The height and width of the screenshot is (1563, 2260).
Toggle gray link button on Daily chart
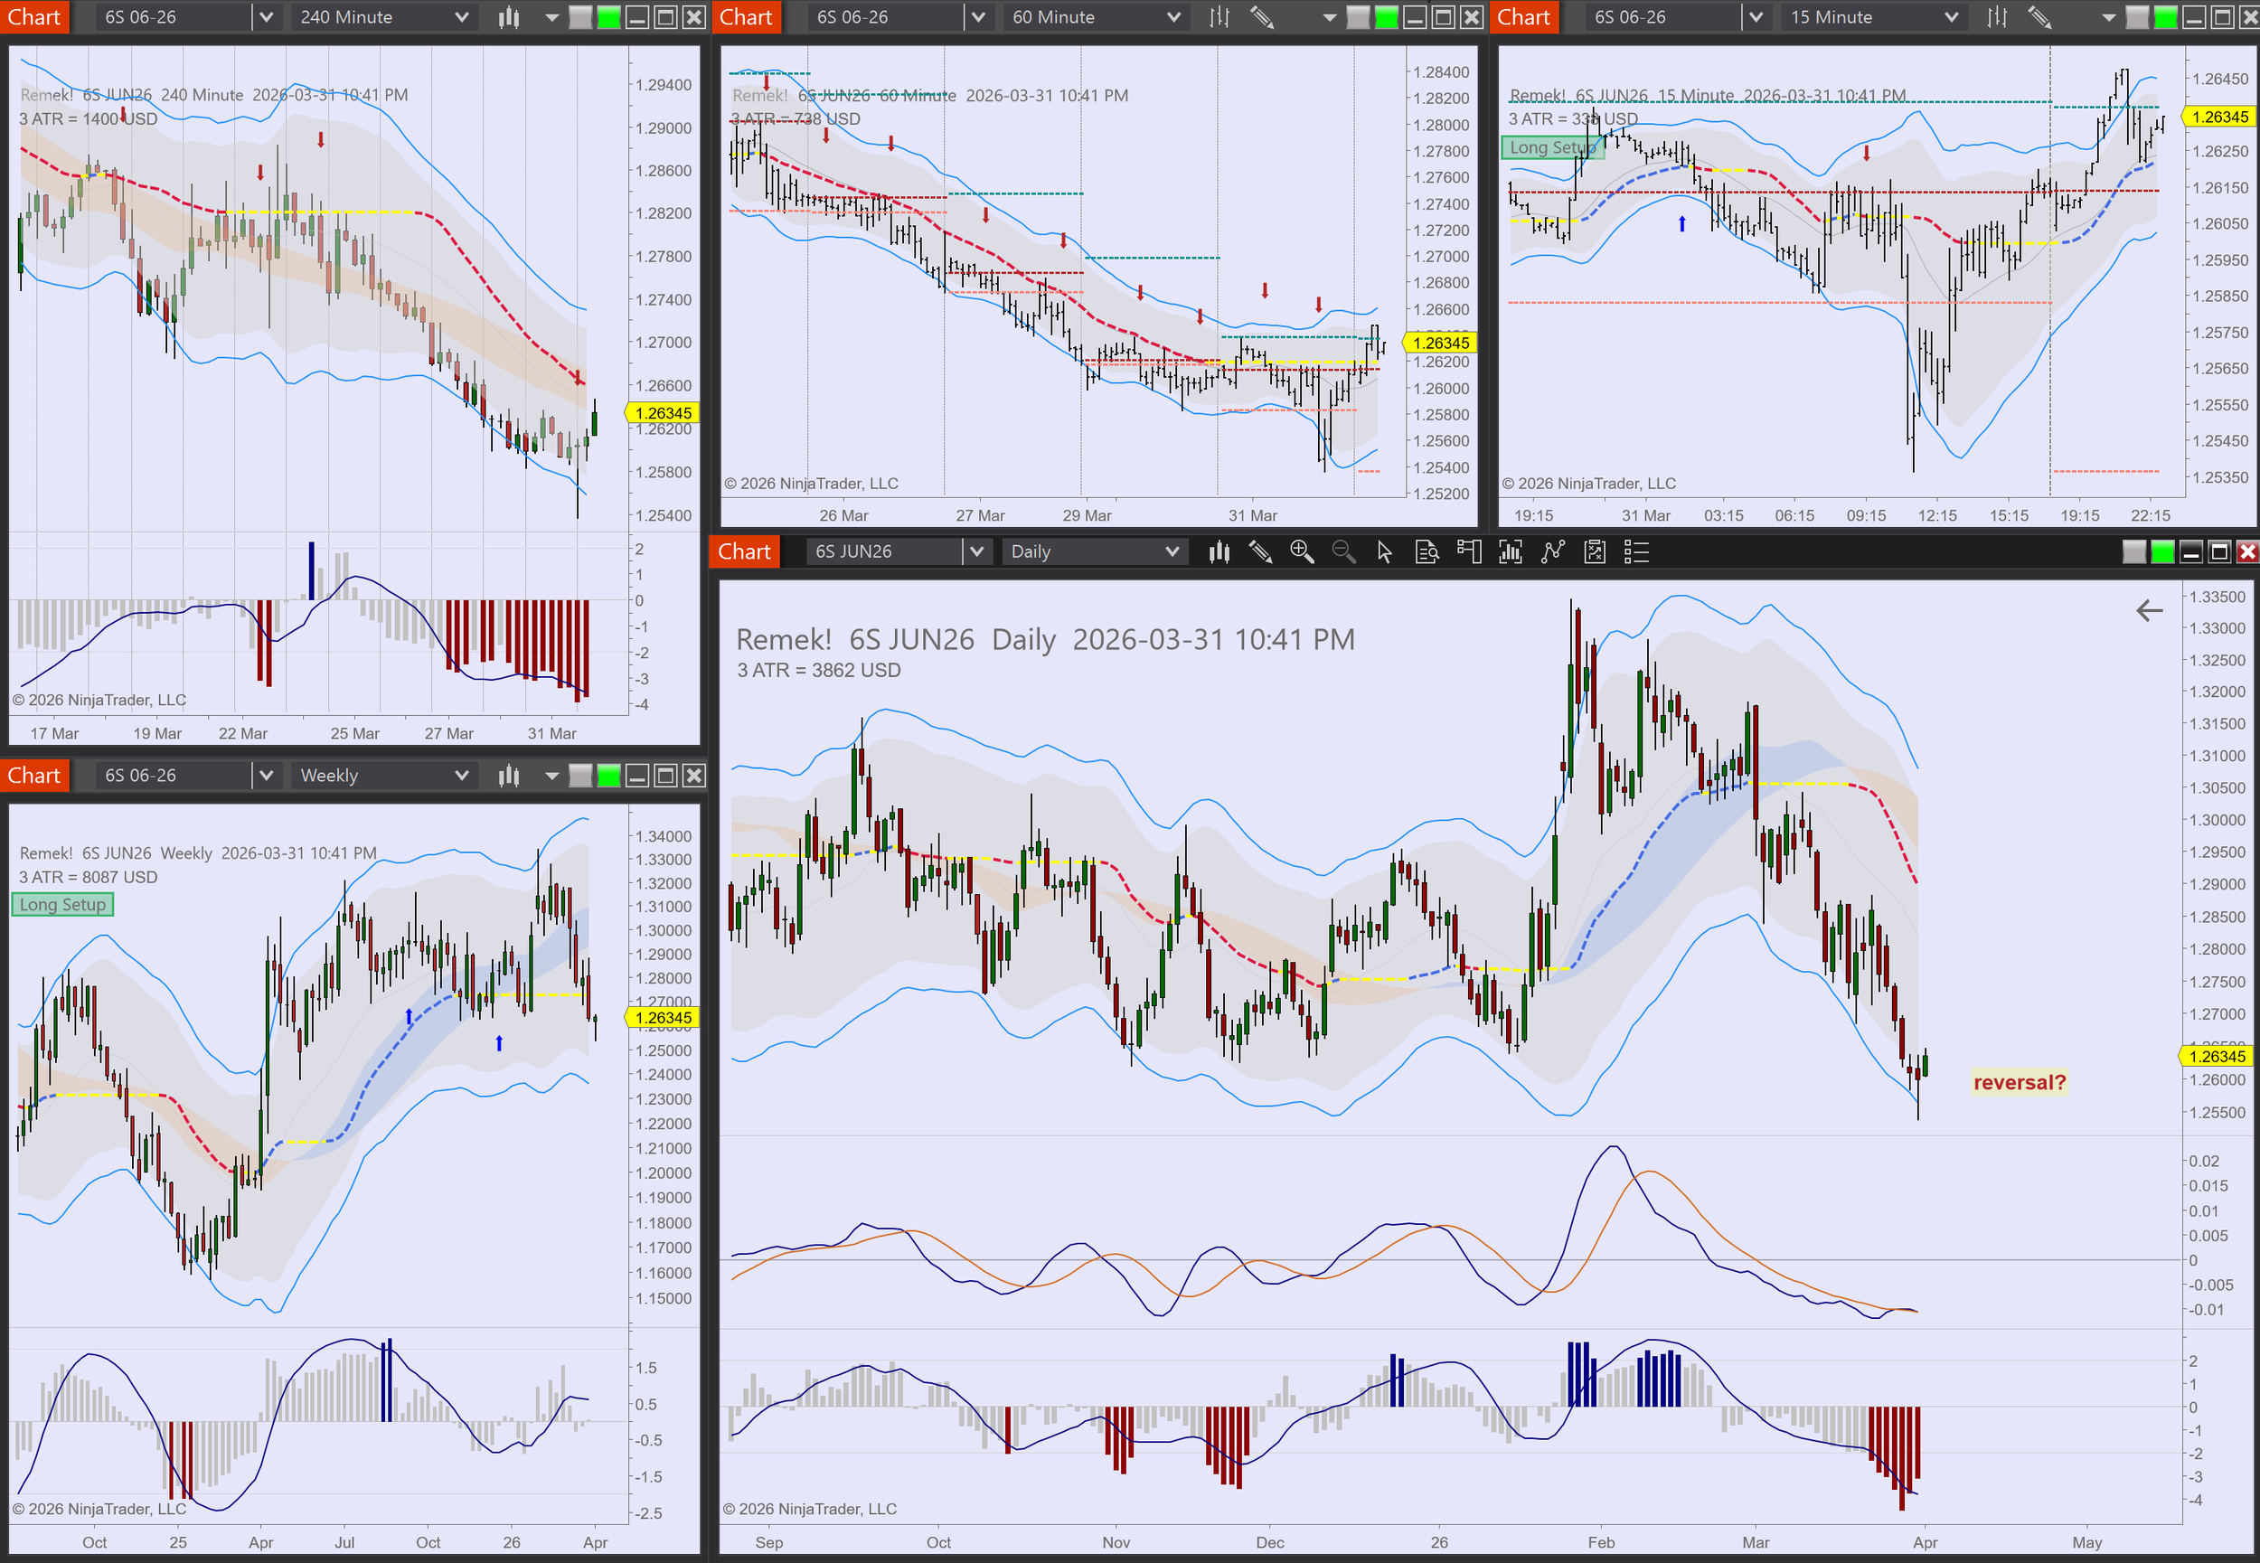click(x=2133, y=552)
